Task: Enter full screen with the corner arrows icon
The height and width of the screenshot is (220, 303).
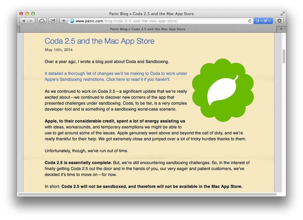Action: (x=282, y=14)
